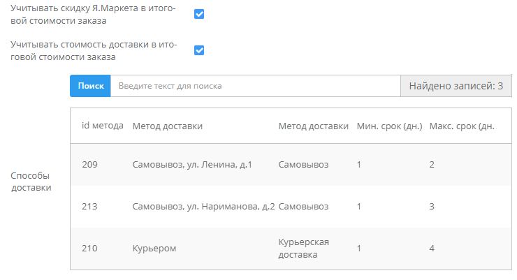Select the row with id 210
The height and width of the screenshot is (280, 517).
pyautogui.click(x=89, y=248)
